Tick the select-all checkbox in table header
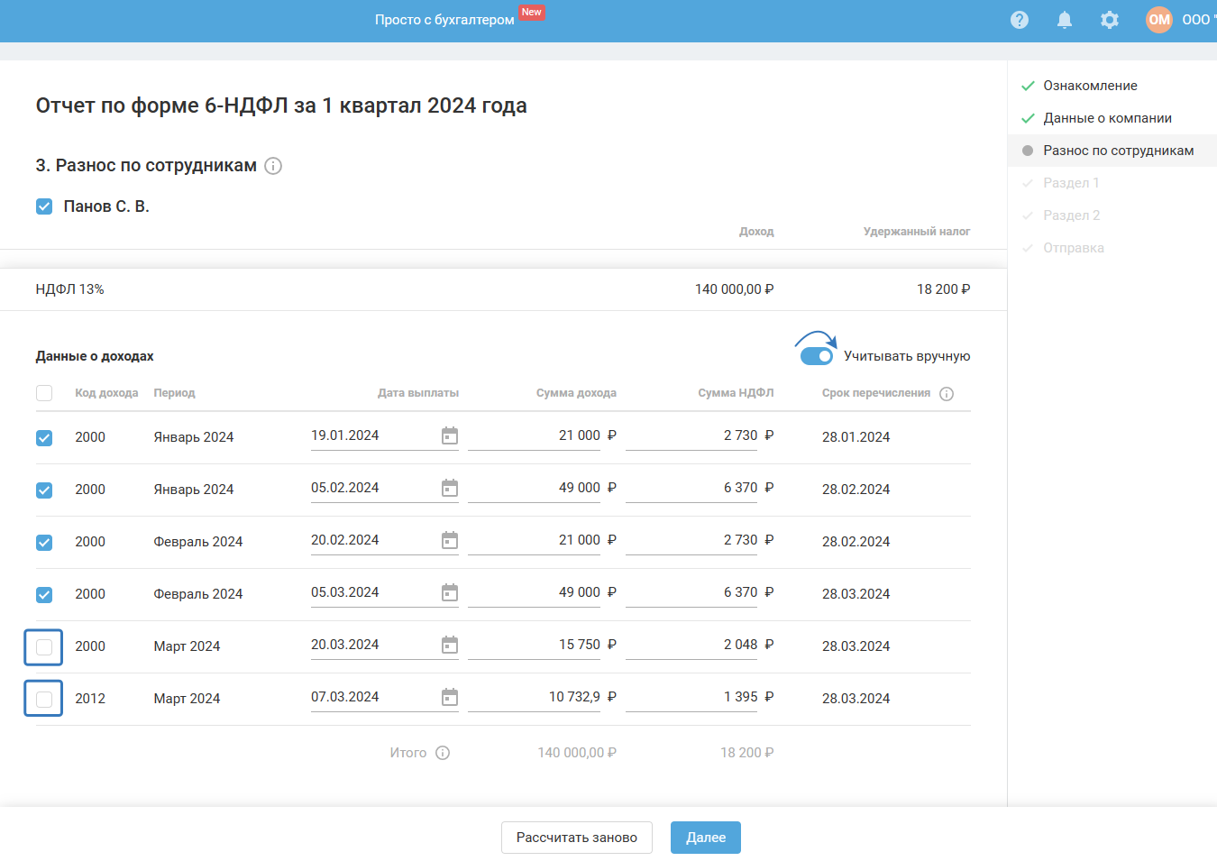The height and width of the screenshot is (861, 1217). click(x=44, y=393)
